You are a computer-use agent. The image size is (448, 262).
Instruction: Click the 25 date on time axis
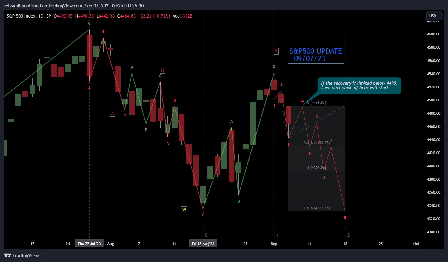coord(381,244)
